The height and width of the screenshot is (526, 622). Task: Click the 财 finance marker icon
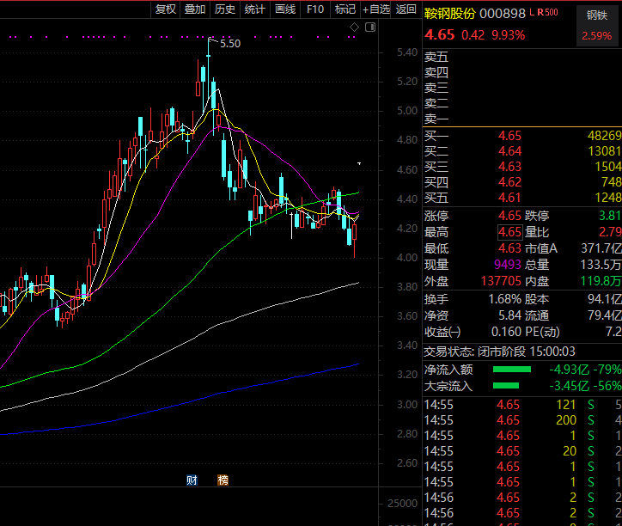coord(192,480)
